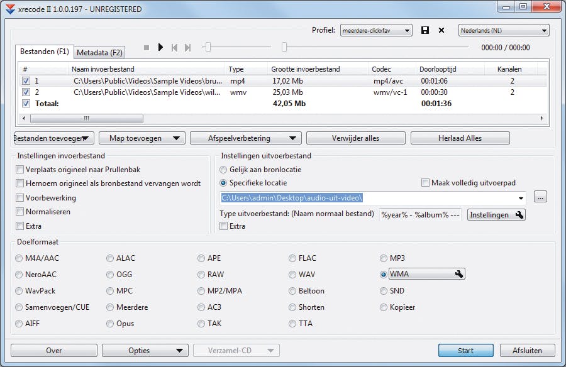Screen dimensions: 566x367
Task: Click the output folder browse button
Action: click(x=540, y=197)
